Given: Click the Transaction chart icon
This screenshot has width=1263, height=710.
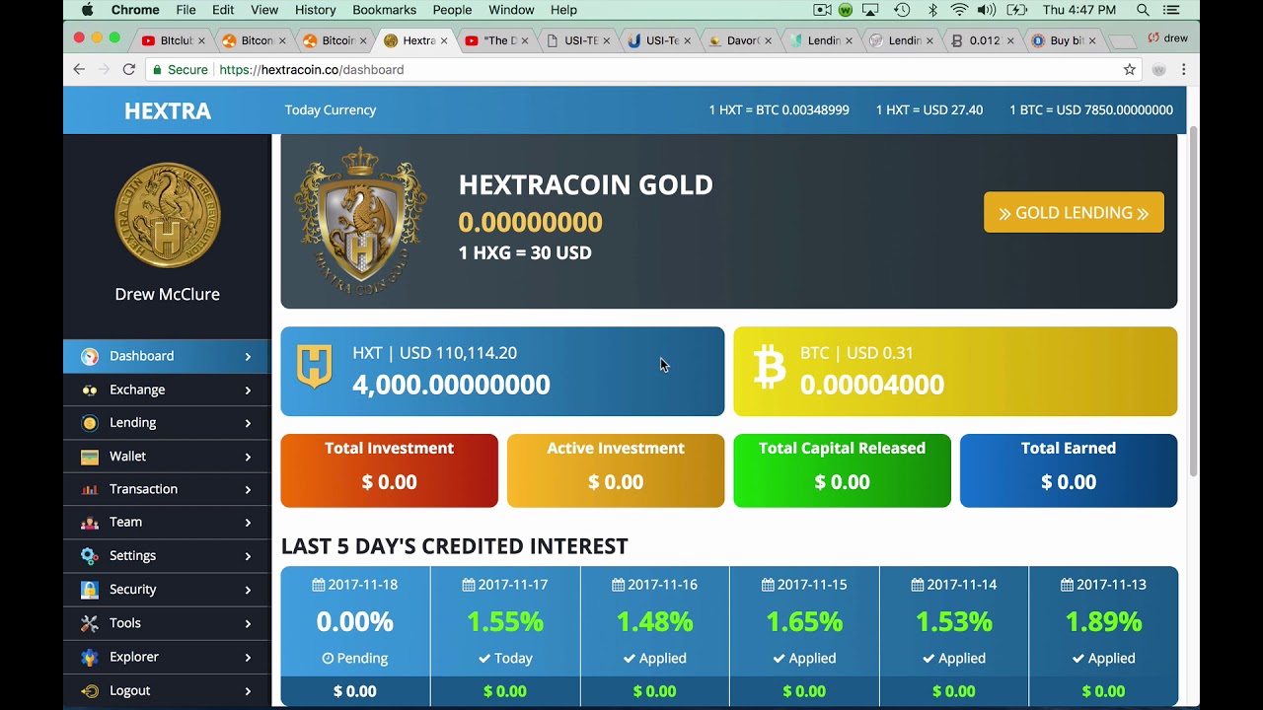Looking at the screenshot, I should 90,489.
